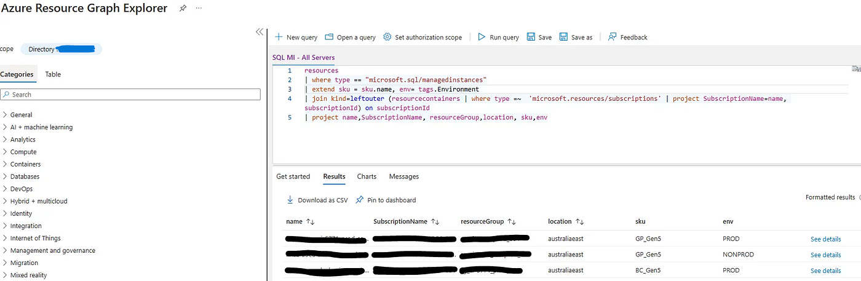Expand the Hybrid + multicloud category
This screenshot has height=281, width=861.
(x=5, y=201)
